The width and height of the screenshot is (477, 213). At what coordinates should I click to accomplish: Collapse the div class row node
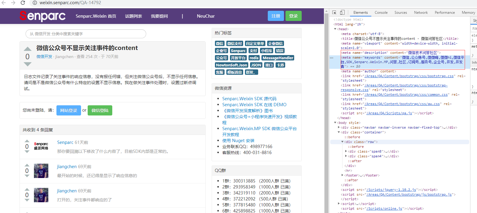pos(342,142)
